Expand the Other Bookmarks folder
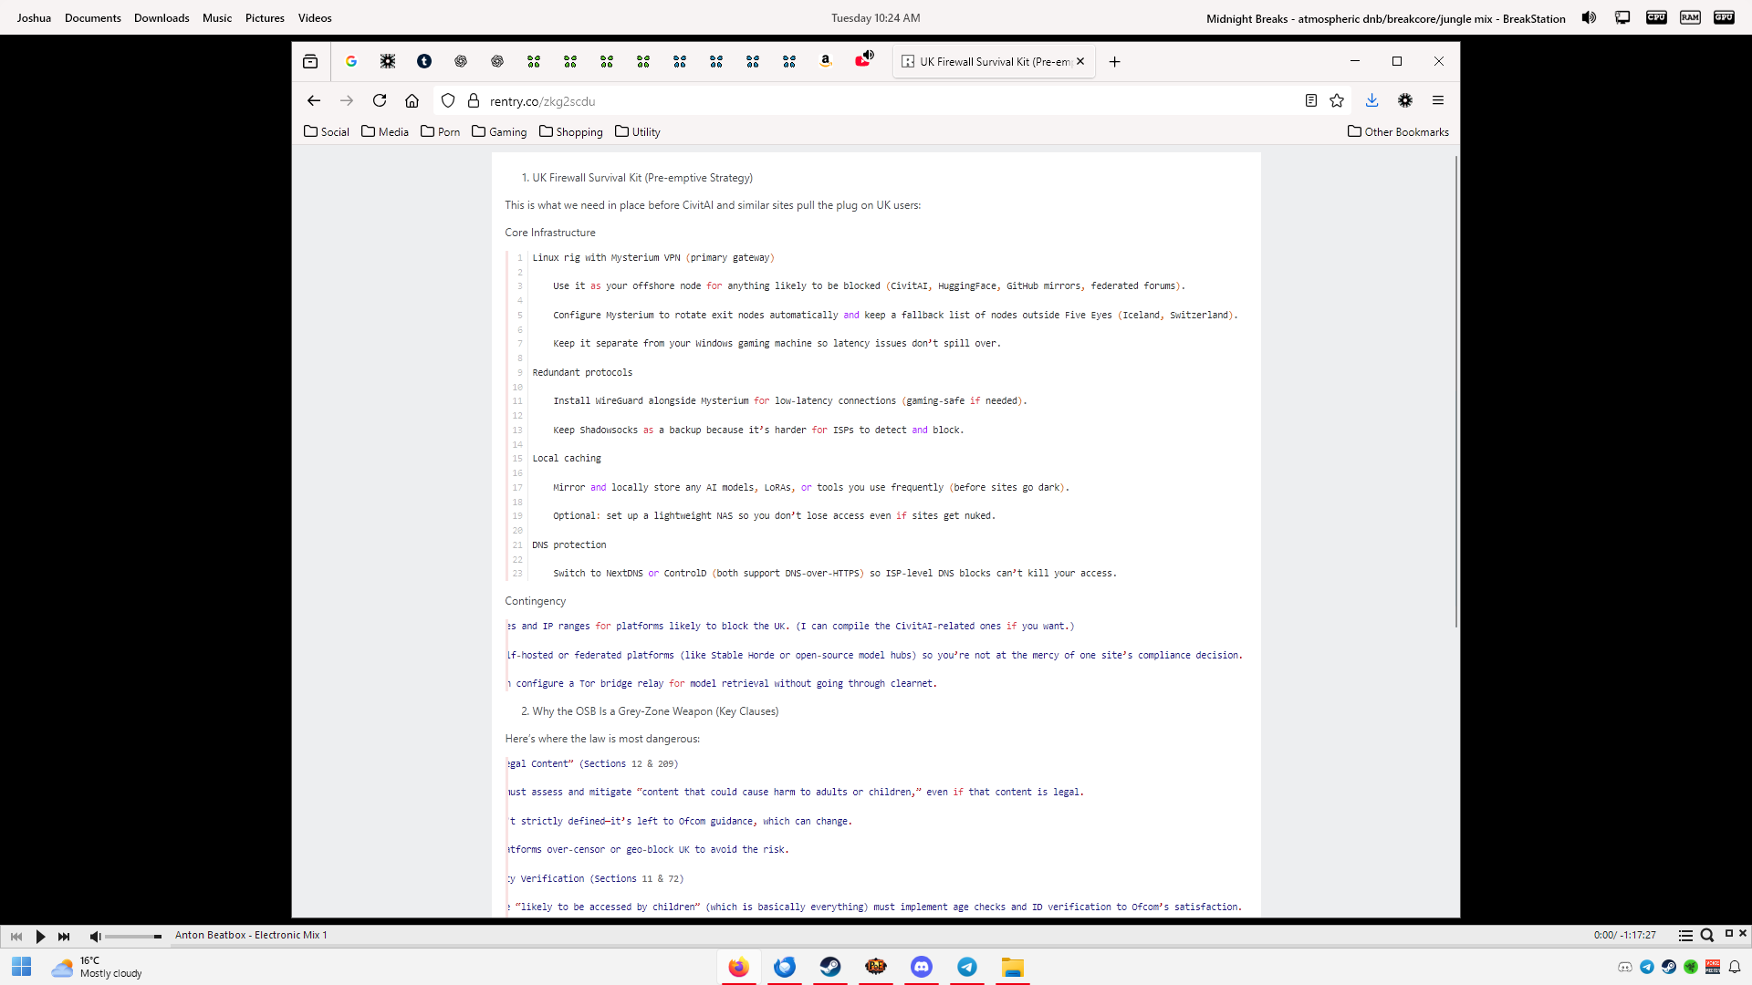Screen dimensions: 1752x985 click(1398, 131)
